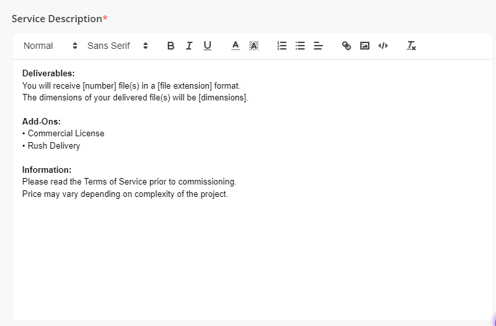Click on the Rush Delivery bullet line
The image size is (496, 326).
pyautogui.click(x=54, y=146)
